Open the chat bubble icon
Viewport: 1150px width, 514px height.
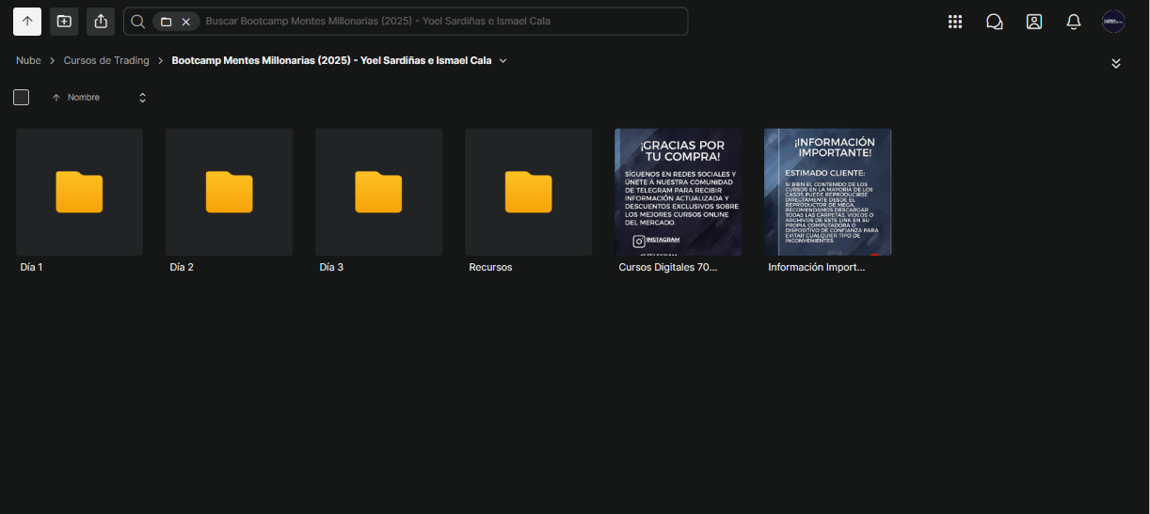click(x=995, y=22)
